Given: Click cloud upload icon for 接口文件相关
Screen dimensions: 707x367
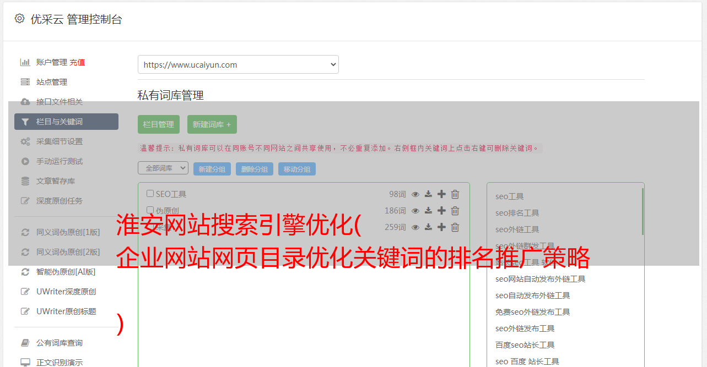Looking at the screenshot, I should click(x=25, y=102).
